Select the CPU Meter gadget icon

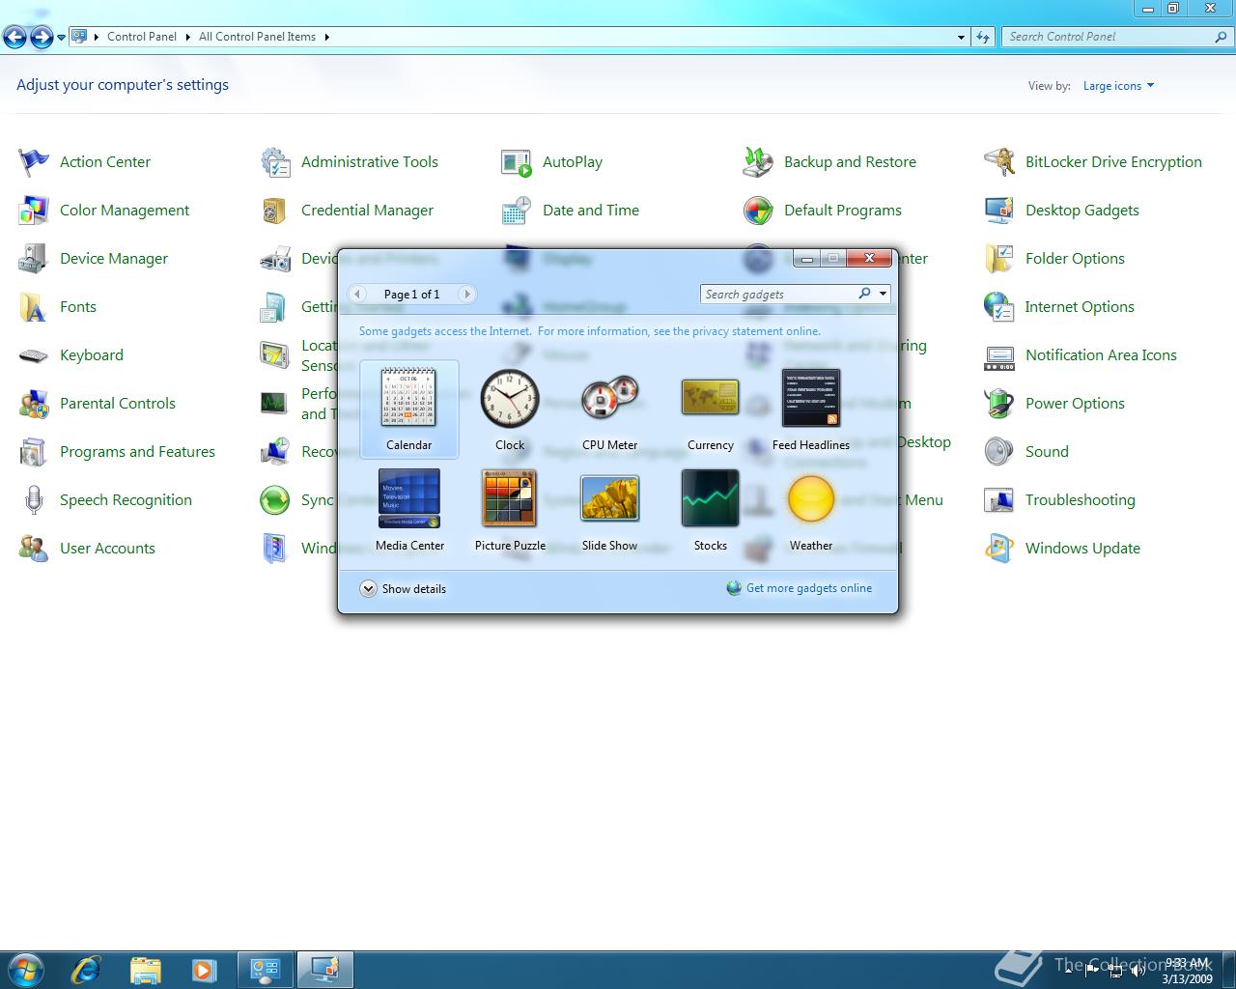click(x=609, y=397)
